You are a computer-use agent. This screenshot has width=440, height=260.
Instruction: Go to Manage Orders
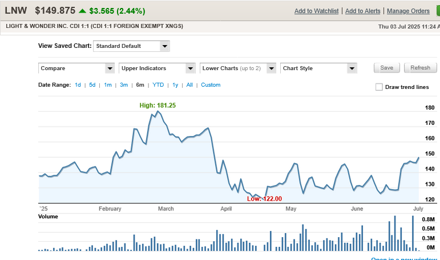point(408,11)
